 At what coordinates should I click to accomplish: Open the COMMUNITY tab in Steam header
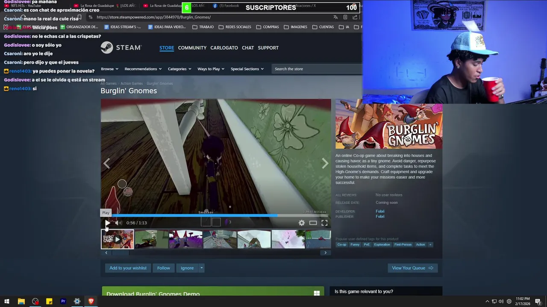(192, 48)
